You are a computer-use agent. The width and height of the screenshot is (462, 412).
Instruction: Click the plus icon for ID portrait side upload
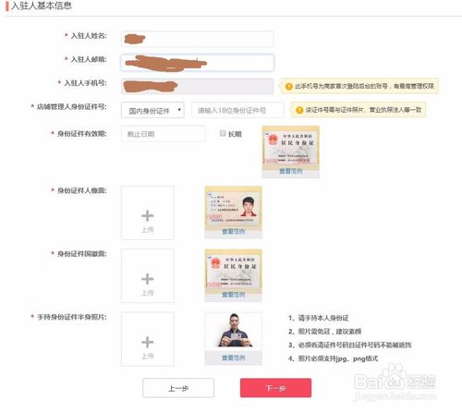pyautogui.click(x=148, y=215)
